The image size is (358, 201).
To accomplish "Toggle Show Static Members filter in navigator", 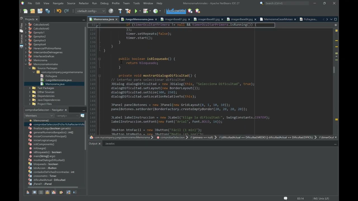I will point(41,192).
